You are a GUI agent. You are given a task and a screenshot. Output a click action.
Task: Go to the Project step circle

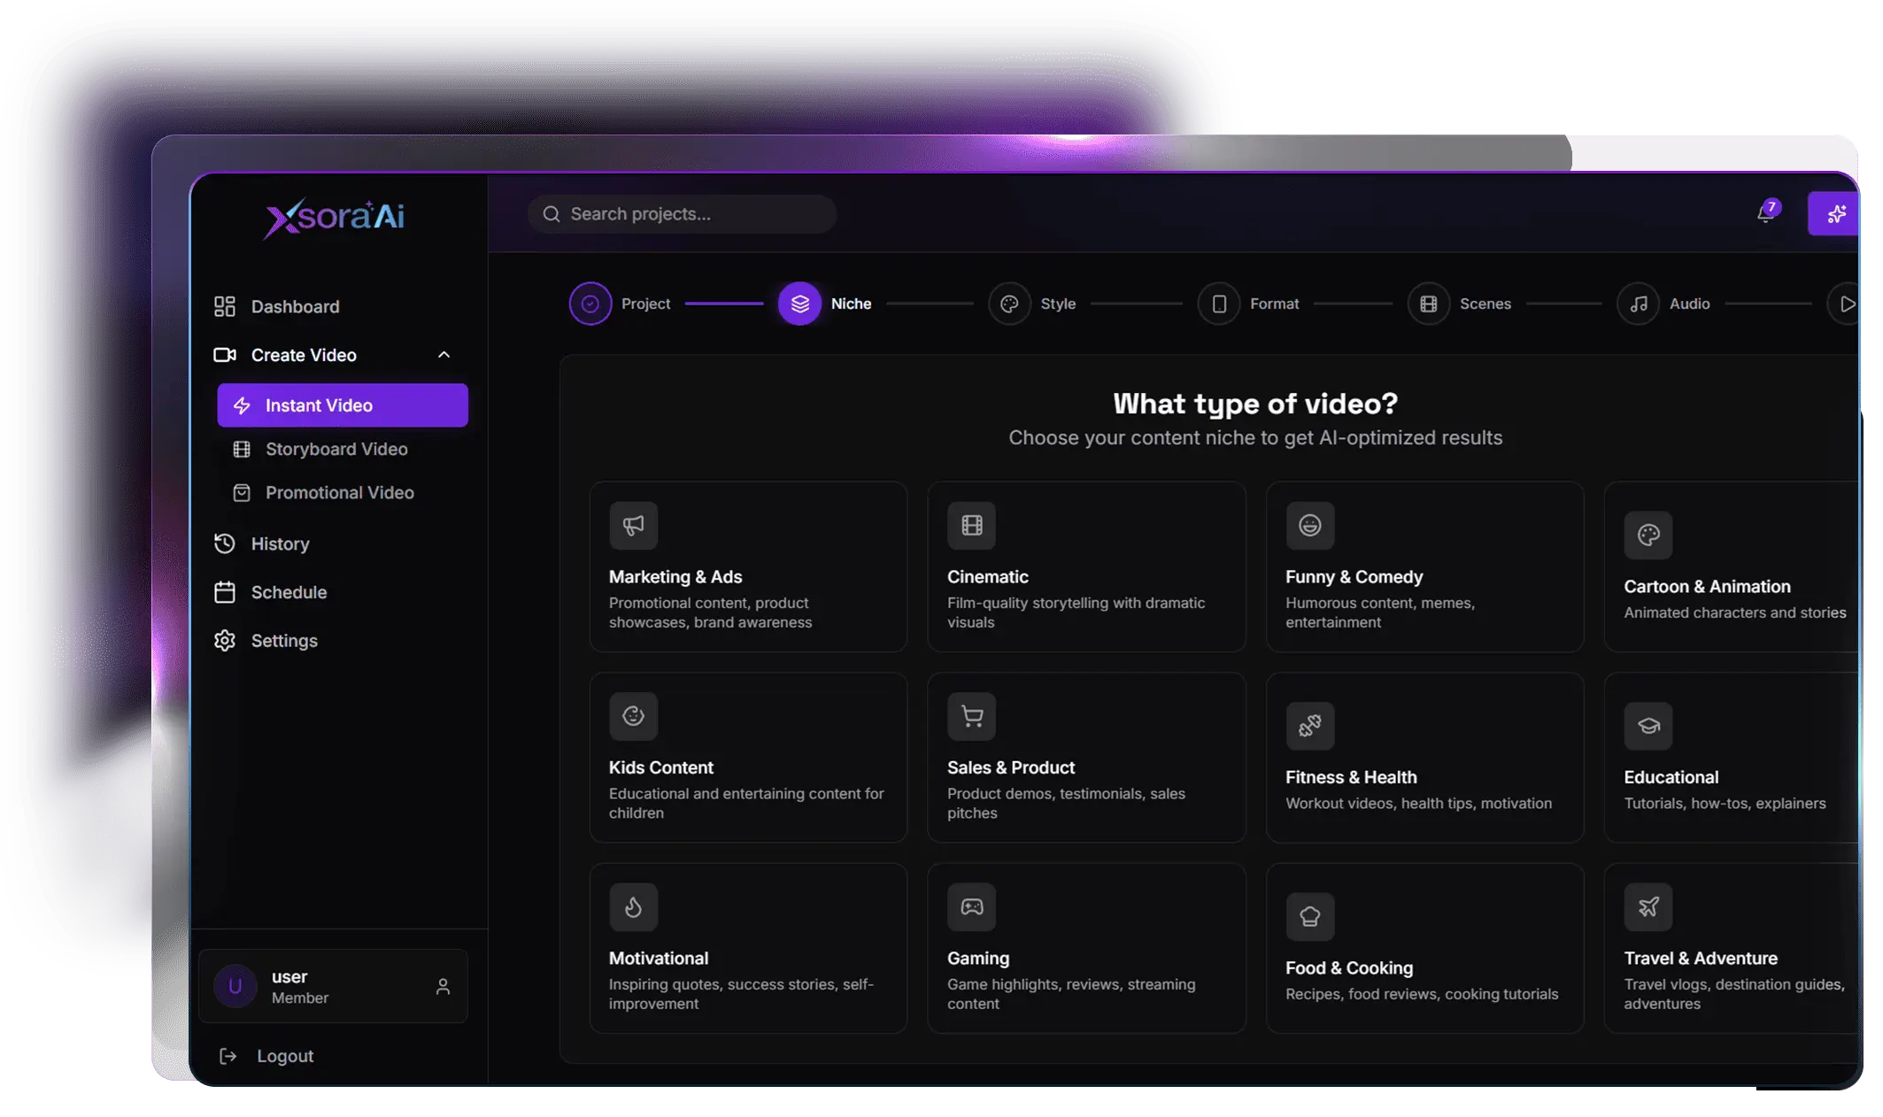click(x=590, y=304)
